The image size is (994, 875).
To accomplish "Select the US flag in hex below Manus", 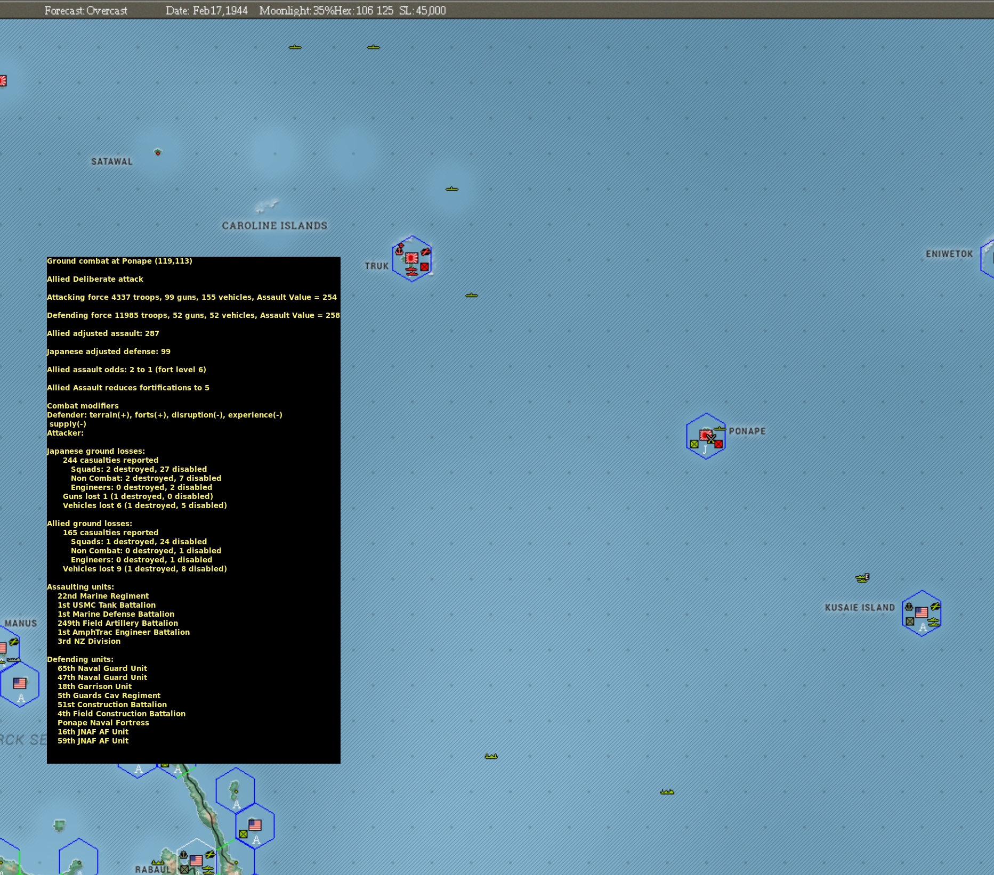I will (20, 683).
